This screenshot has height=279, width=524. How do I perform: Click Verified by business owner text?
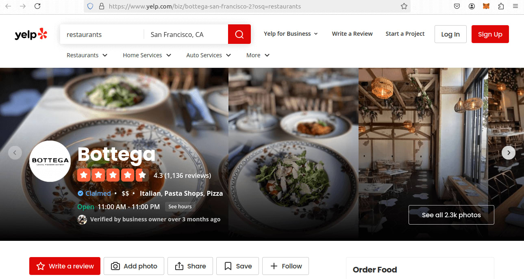point(155,219)
